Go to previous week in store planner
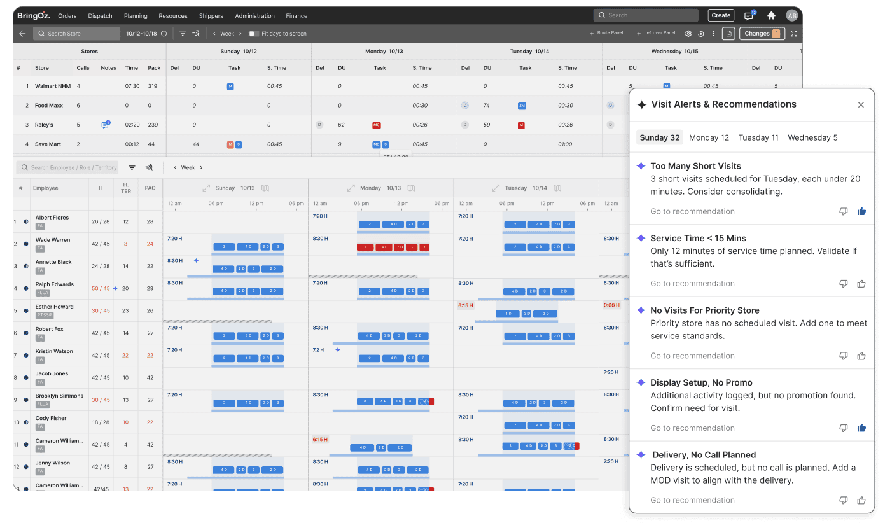 tap(214, 34)
